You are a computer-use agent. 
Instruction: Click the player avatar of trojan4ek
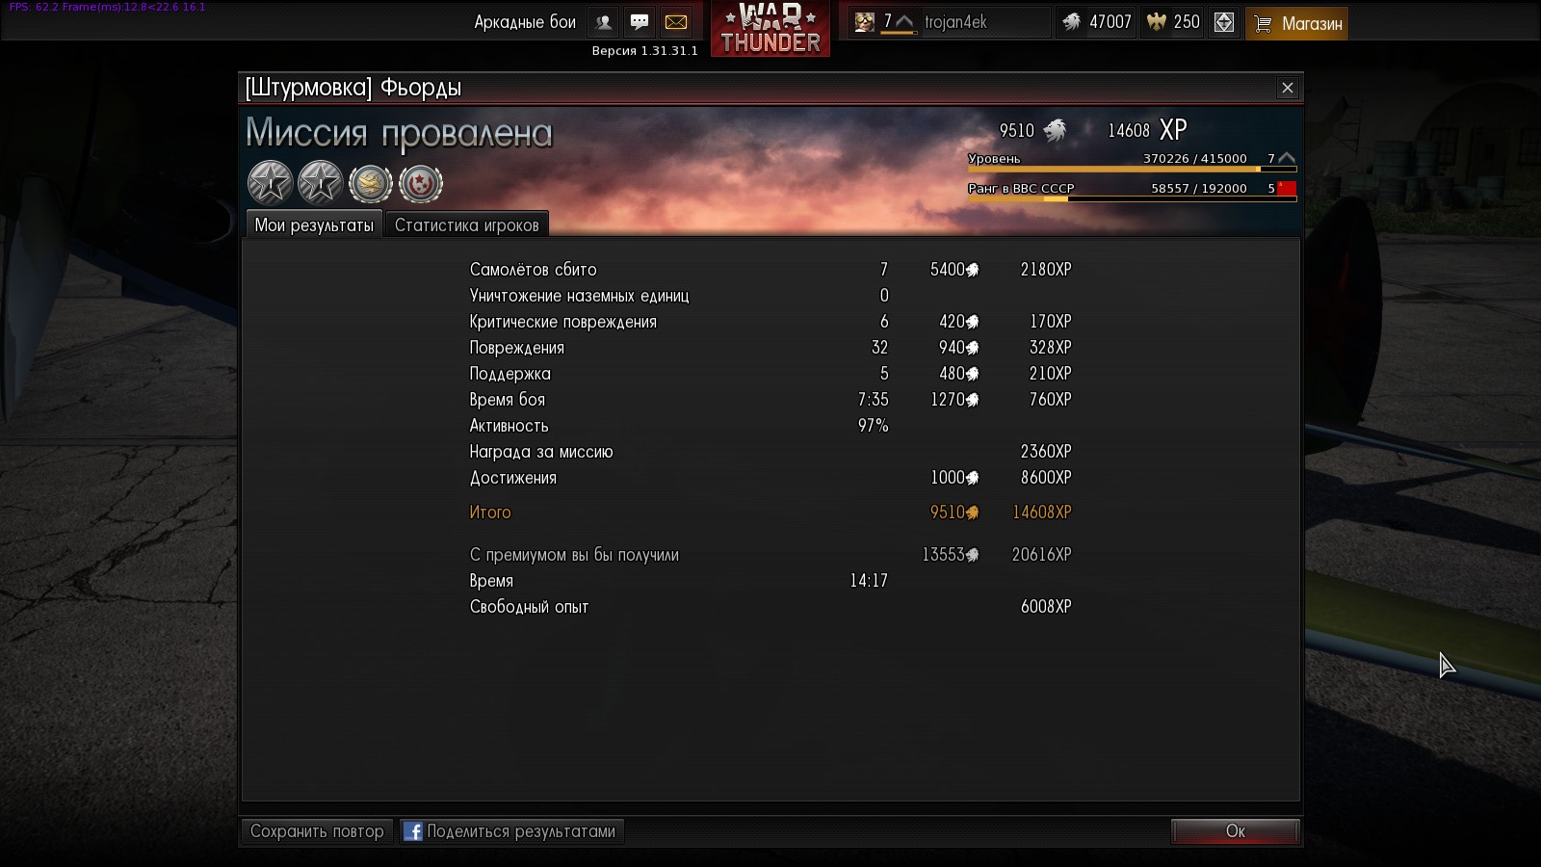(865, 22)
